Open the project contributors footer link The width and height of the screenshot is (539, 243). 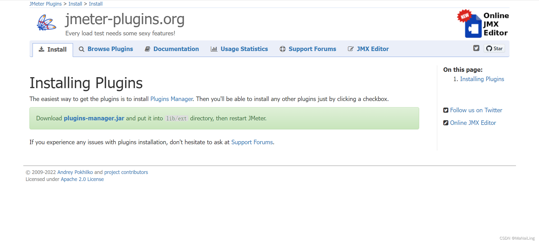(126, 172)
